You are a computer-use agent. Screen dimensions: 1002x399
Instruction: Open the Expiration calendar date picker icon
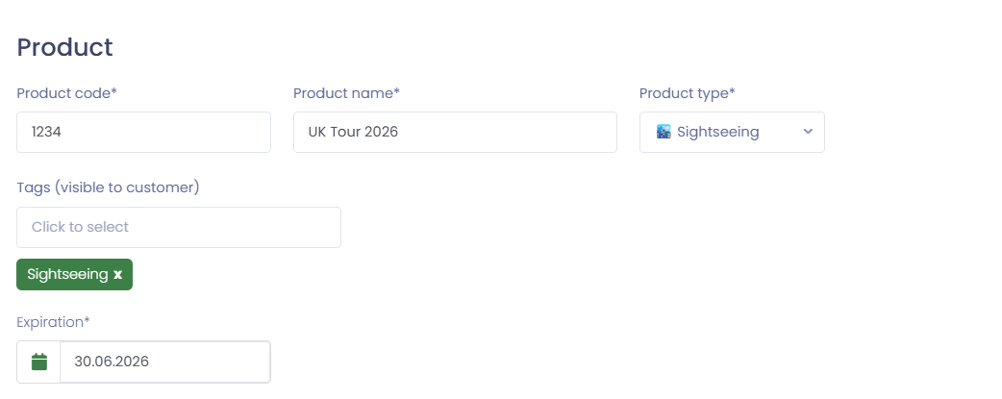click(x=39, y=362)
